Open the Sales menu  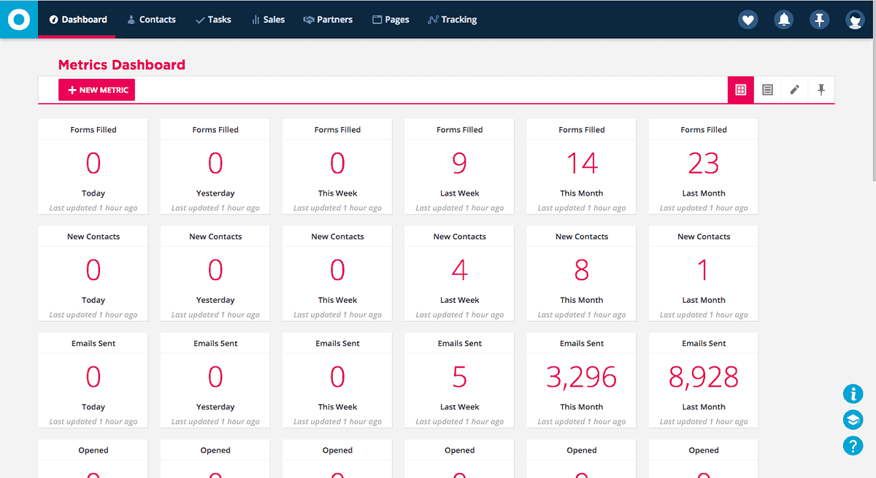coord(268,20)
